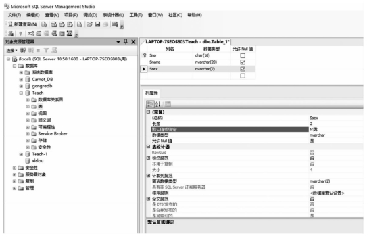Uncheck Allow Nulls for Ssex column
369x238 pixels.
[243, 69]
